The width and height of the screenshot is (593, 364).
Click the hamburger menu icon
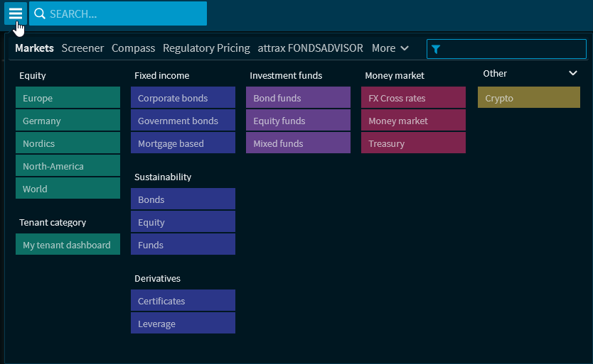coord(15,13)
